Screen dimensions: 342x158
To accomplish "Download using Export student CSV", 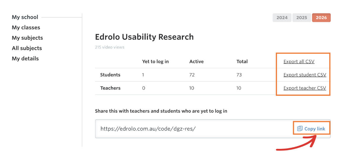I will pyautogui.click(x=305, y=75).
